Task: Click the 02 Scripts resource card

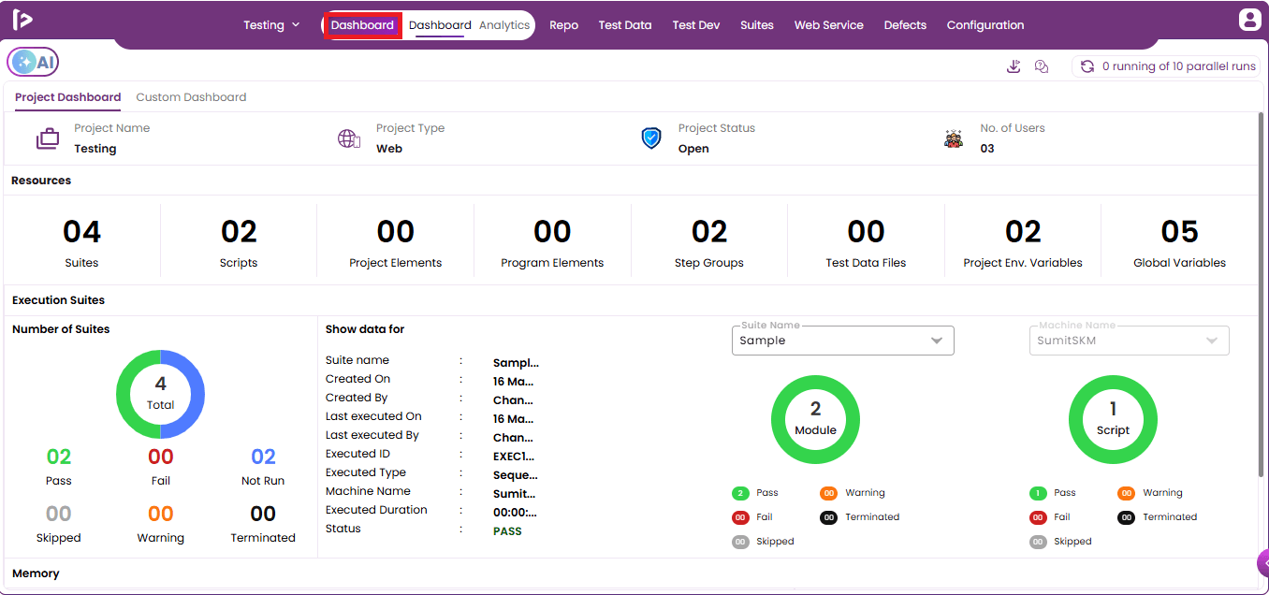Action: coord(239,240)
